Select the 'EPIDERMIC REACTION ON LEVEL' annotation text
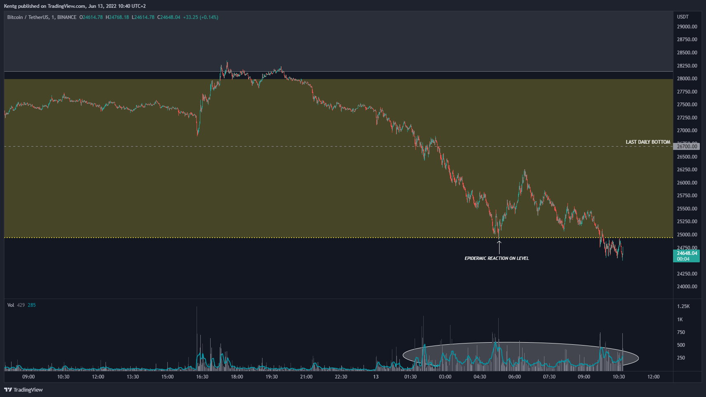Image resolution: width=706 pixels, height=397 pixels. click(497, 259)
